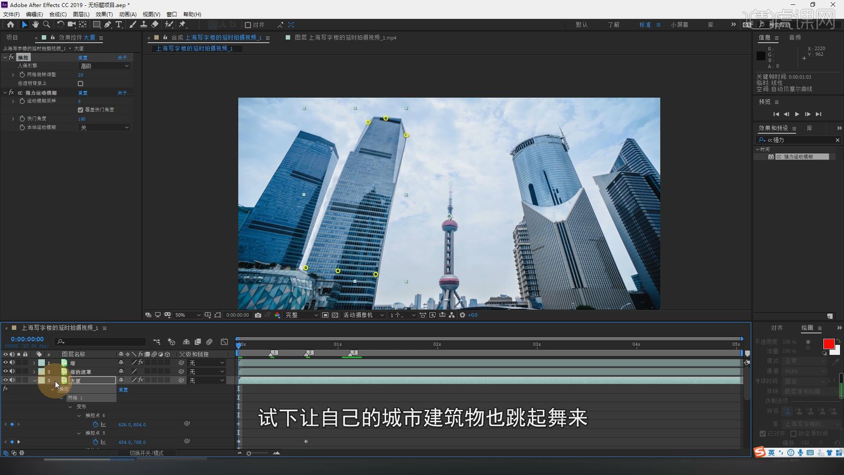The width and height of the screenshot is (844, 475).
Task: Select the horizontal Type tool
Action: [119, 25]
